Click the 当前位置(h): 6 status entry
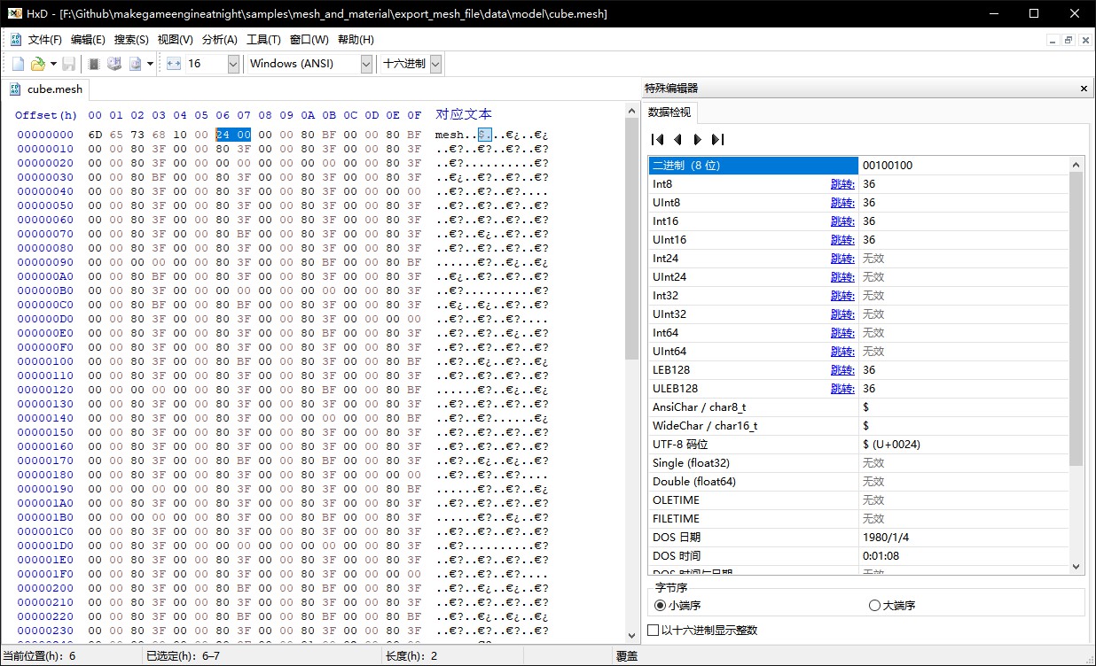This screenshot has height=666, width=1096. click(x=39, y=656)
